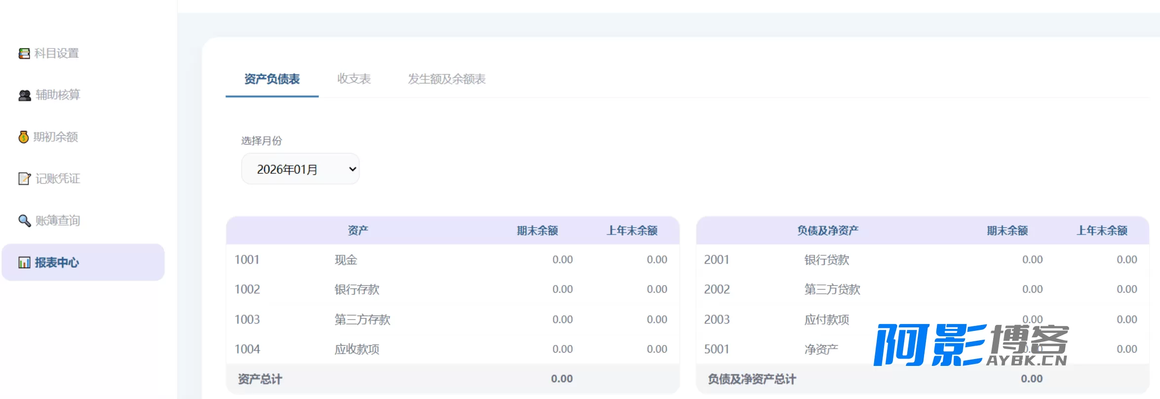Select account code 2001
This screenshot has height=399, width=1160.
click(x=717, y=260)
